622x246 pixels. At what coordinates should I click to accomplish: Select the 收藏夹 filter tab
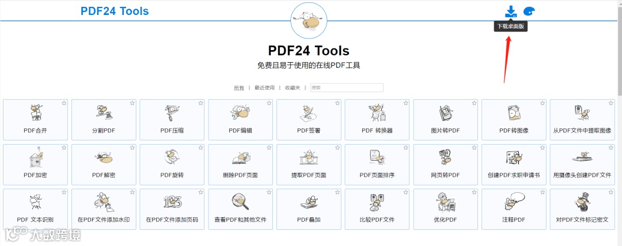tap(293, 88)
